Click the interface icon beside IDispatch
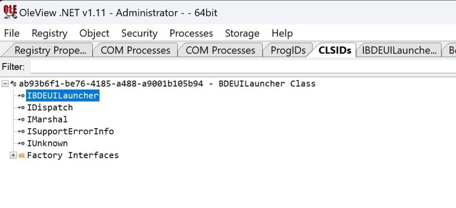This screenshot has width=456, height=208. pyautogui.click(x=21, y=108)
